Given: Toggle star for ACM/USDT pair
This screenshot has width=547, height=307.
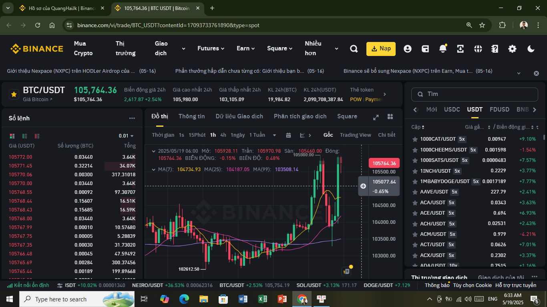Looking at the screenshot, I should (415, 234).
